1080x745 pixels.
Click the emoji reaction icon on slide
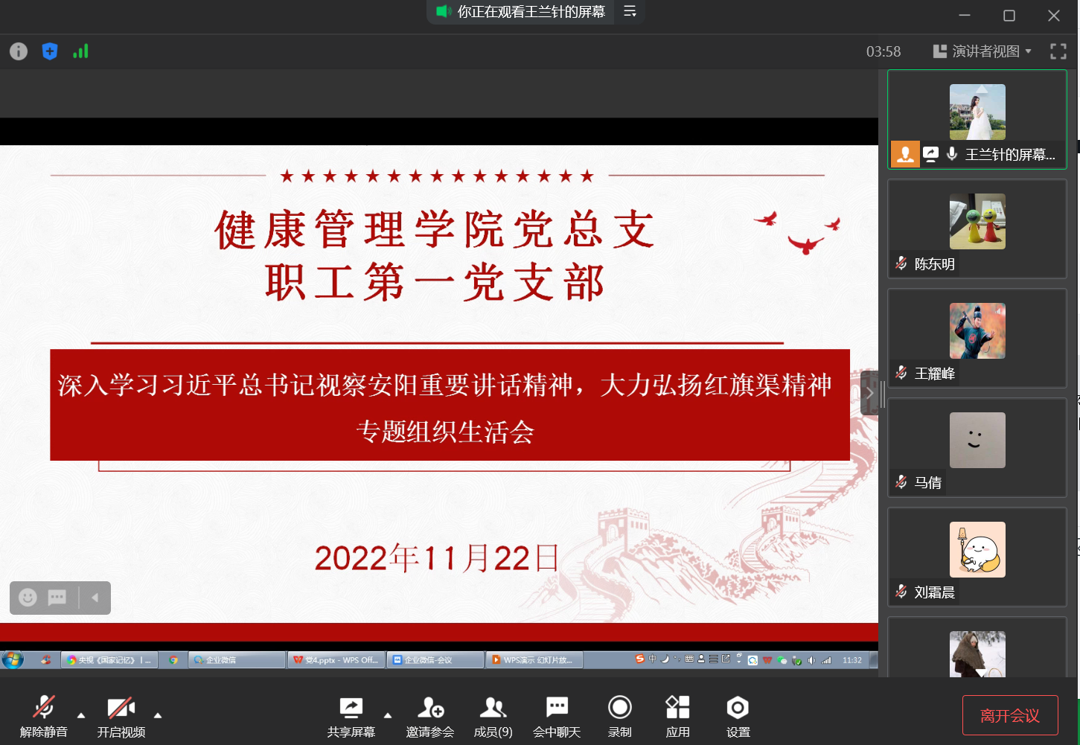click(28, 598)
